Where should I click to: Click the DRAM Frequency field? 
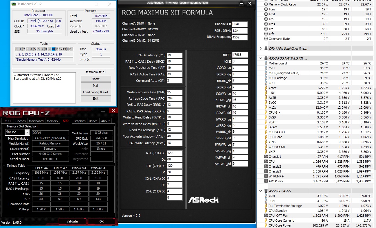click(240, 38)
